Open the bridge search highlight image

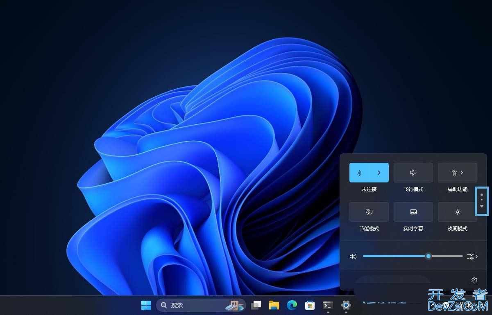[x=235, y=305]
